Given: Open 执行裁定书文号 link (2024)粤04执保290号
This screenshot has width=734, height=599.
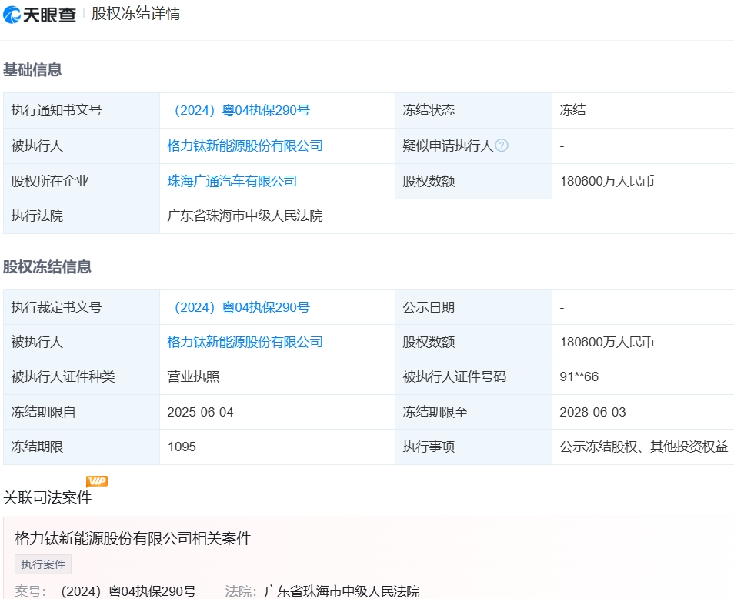Looking at the screenshot, I should click(x=242, y=307).
